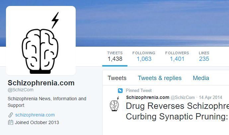This screenshot has height=135, width=229.
Task: Open the Likes count of 235
Action: coord(204,57)
